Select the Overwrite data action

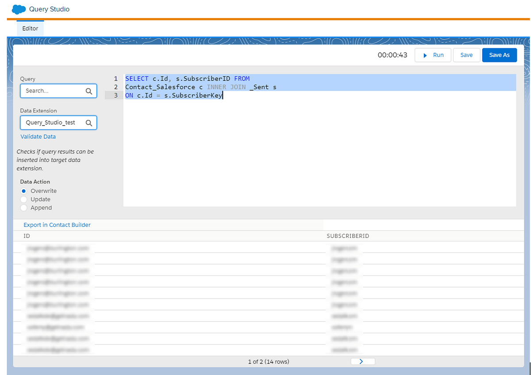pyautogui.click(x=23, y=191)
